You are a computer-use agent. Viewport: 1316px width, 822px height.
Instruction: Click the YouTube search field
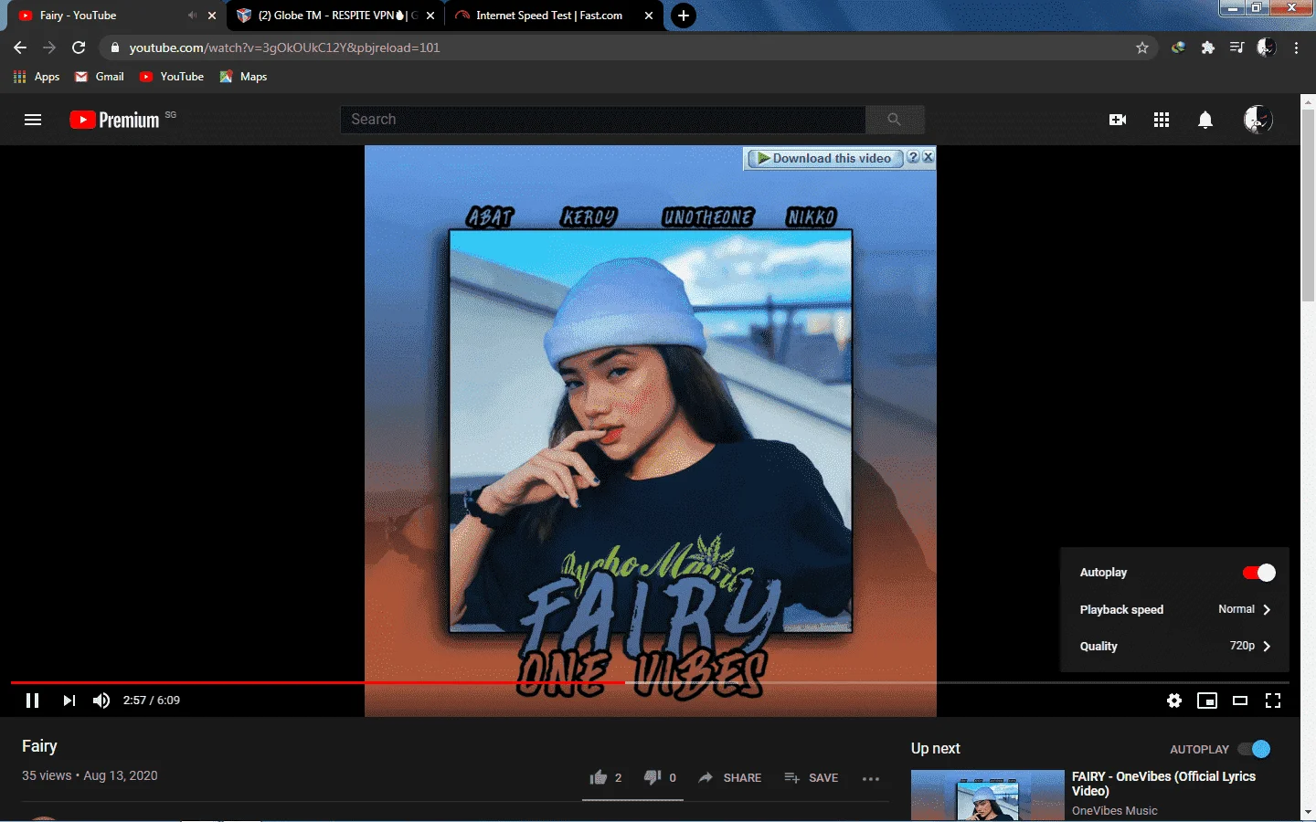pos(603,120)
